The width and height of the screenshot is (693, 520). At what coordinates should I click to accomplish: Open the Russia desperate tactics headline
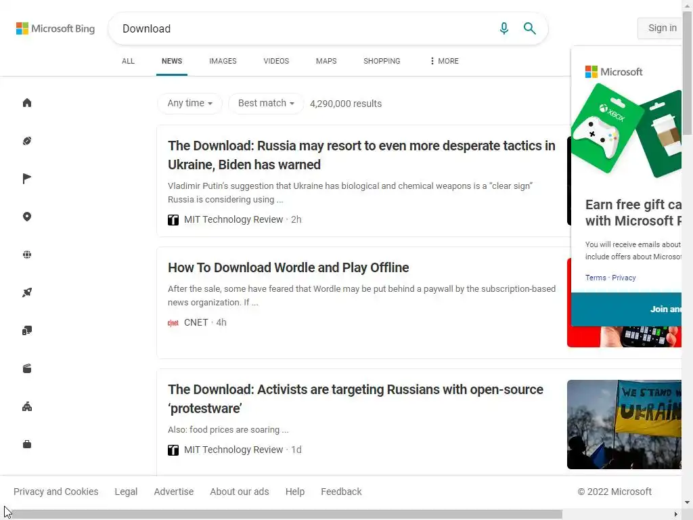(x=361, y=155)
